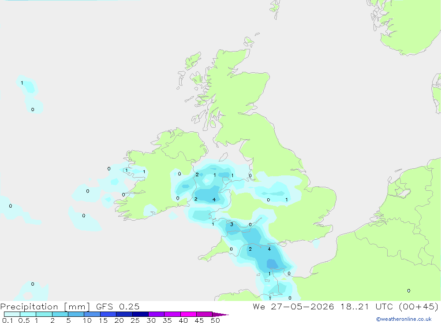This screenshot has height=323, width=441.
Task: Select the 10–15 mm legend swatch
Action: 92,314
